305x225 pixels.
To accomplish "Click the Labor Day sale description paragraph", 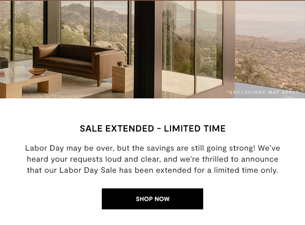I will [152, 159].
